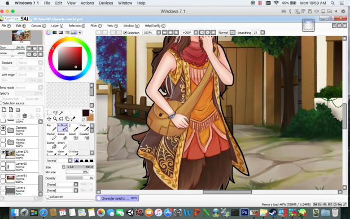Image resolution: width=350 pixels, height=219 pixels.
Task: Select the magnifier zoom tool
Action: 55,119
